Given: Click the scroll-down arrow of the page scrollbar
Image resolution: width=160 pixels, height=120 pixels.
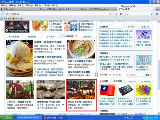Looking at the screenshot, I should pos(159,113).
